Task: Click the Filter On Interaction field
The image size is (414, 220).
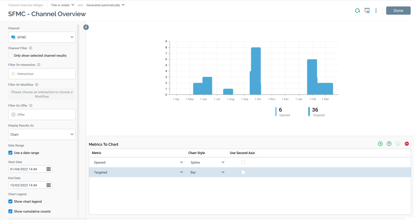Action: point(42,74)
